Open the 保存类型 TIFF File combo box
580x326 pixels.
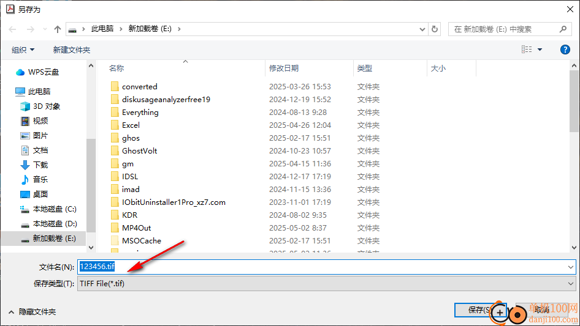pyautogui.click(x=326, y=284)
